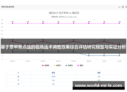Click the 01:54 x-axis label
This screenshot has width=127, height=92.
coord(28,61)
